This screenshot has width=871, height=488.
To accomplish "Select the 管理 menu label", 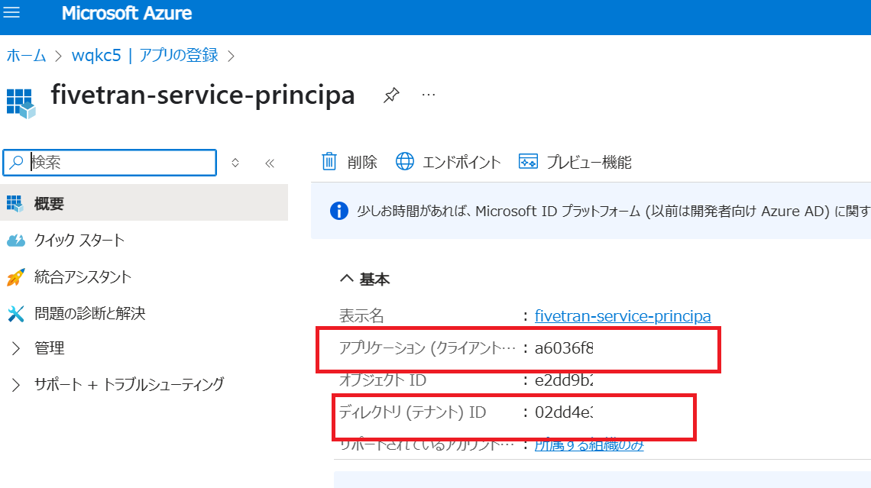I will coord(50,348).
